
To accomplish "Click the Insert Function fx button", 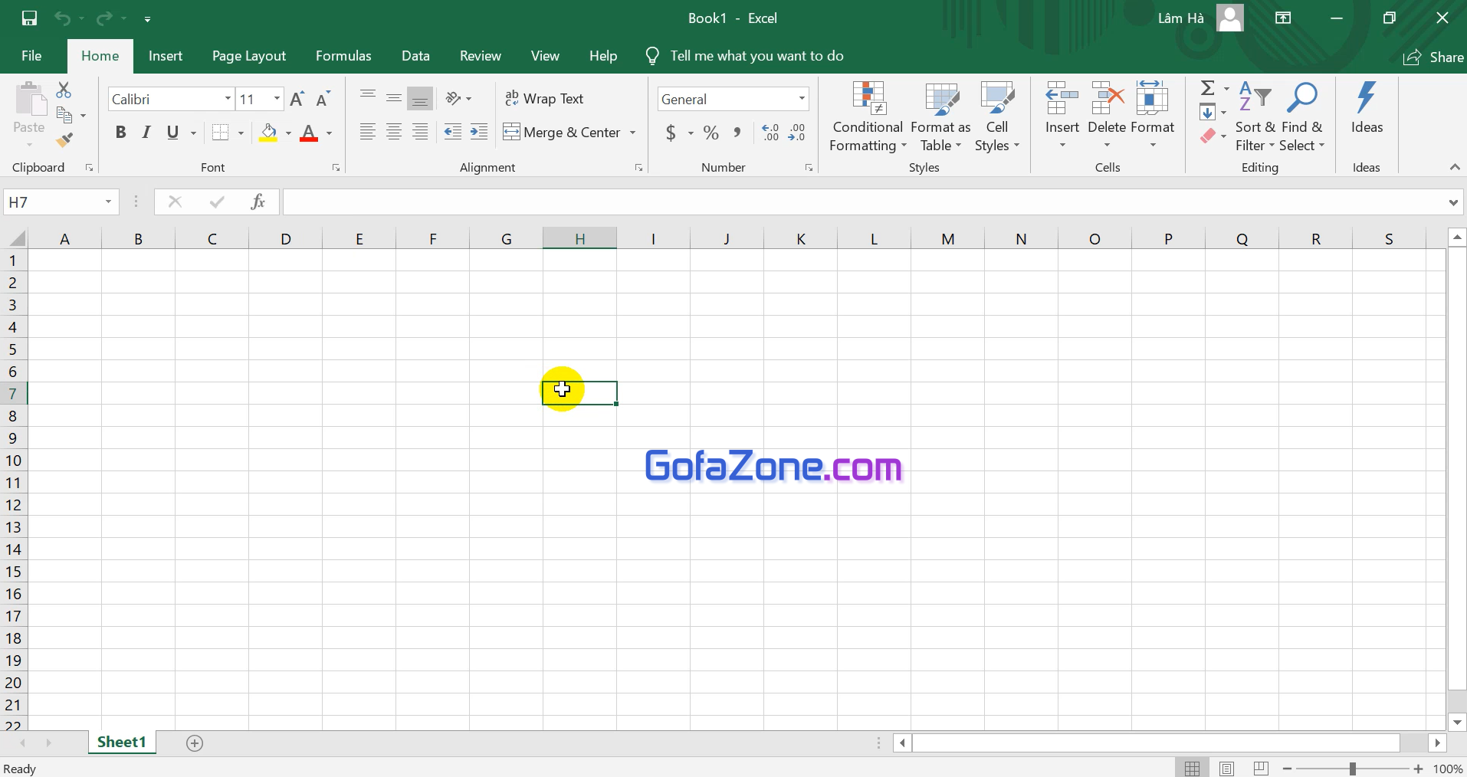I will [x=258, y=202].
